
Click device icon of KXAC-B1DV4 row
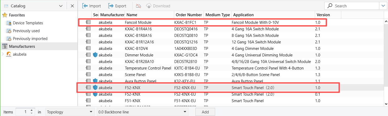click(88, 48)
